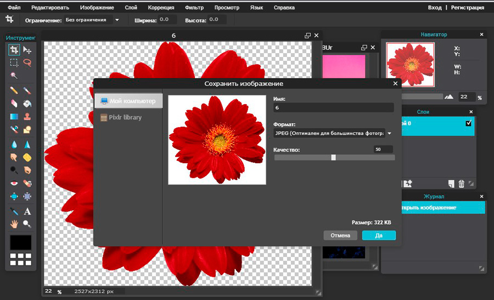Viewport: 494px width, 300px height.
Task: Choose the Gradient tool
Action: point(14,116)
